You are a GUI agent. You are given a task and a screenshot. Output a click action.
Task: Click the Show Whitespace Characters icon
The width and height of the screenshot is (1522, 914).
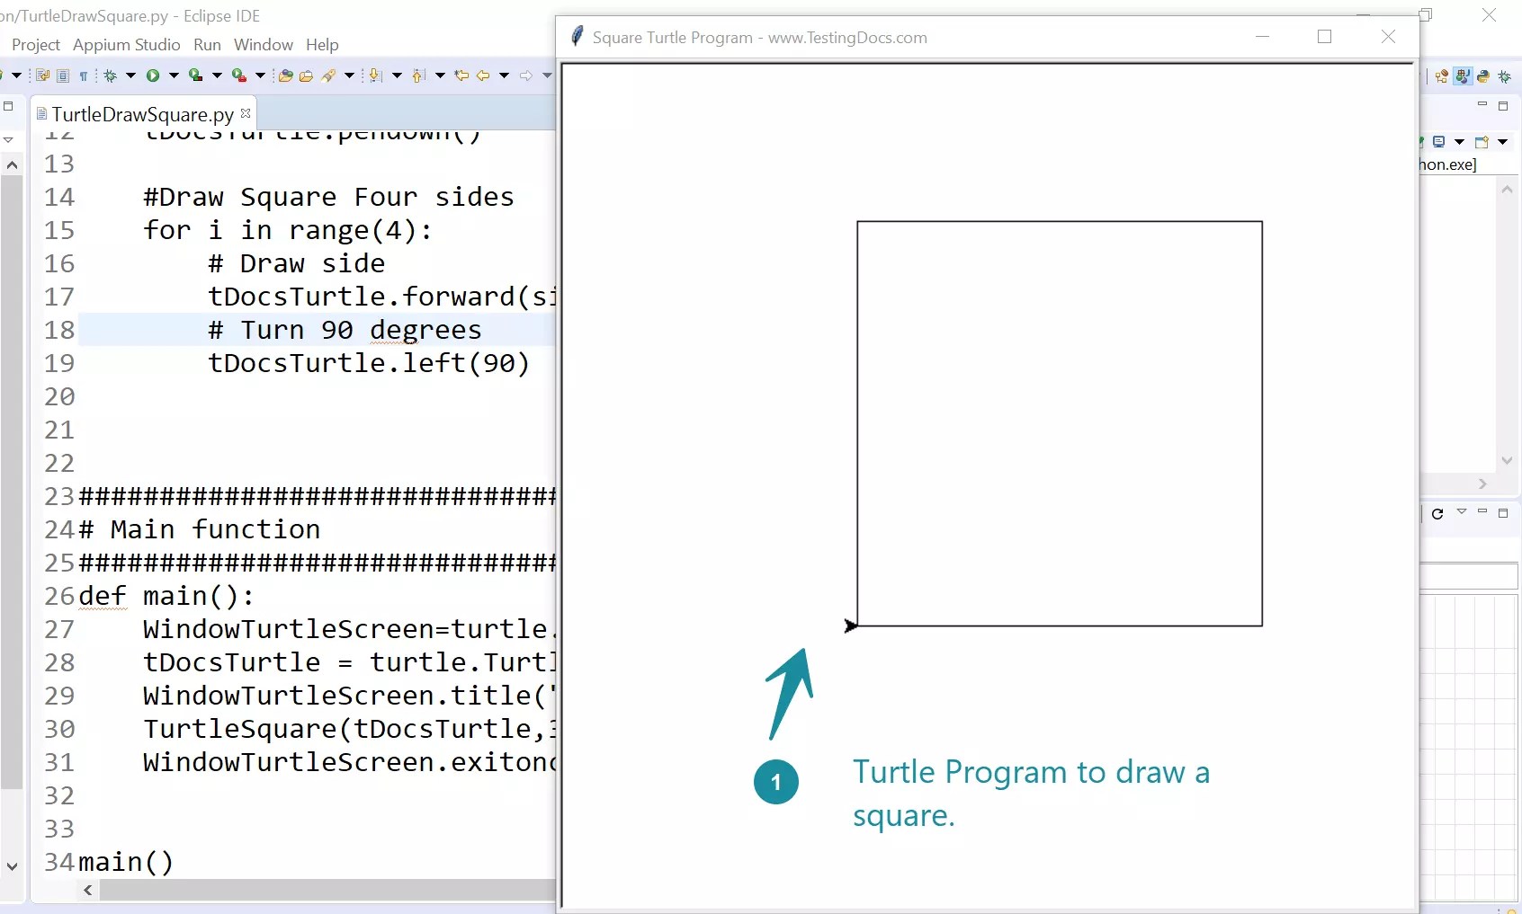[84, 76]
